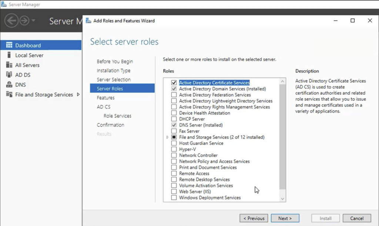Check Active Directory Lightweight Directory Services

tap(174, 101)
